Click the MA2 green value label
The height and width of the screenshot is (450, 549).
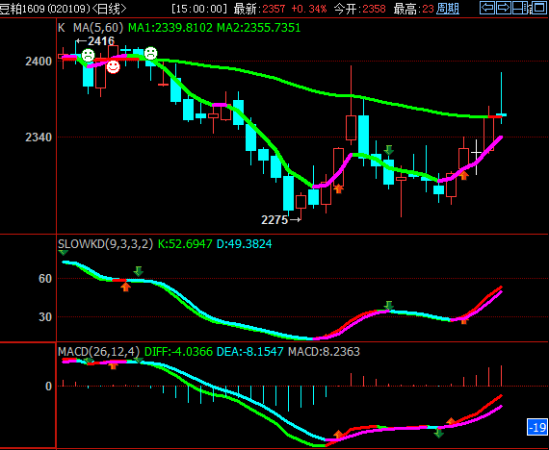click(x=259, y=28)
